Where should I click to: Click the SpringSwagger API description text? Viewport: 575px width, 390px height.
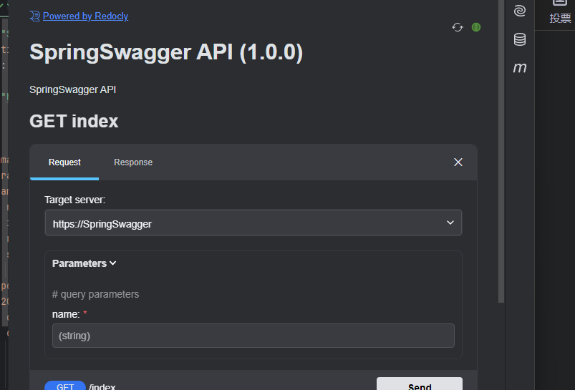72,89
